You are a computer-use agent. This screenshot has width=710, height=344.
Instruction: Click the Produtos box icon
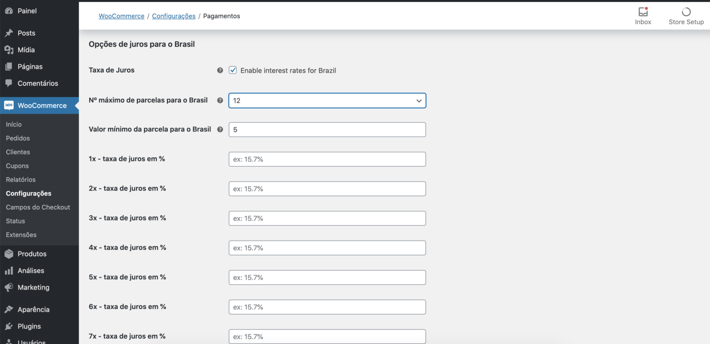coord(9,254)
